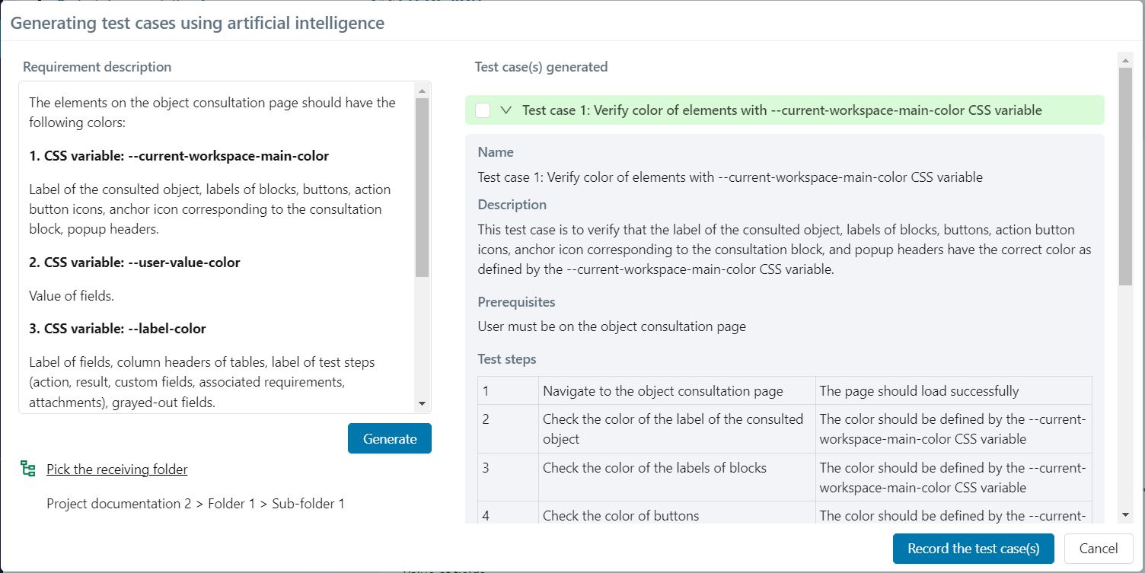Click the Cancel button
Viewport: 1145px width, 573px height.
pyautogui.click(x=1098, y=548)
